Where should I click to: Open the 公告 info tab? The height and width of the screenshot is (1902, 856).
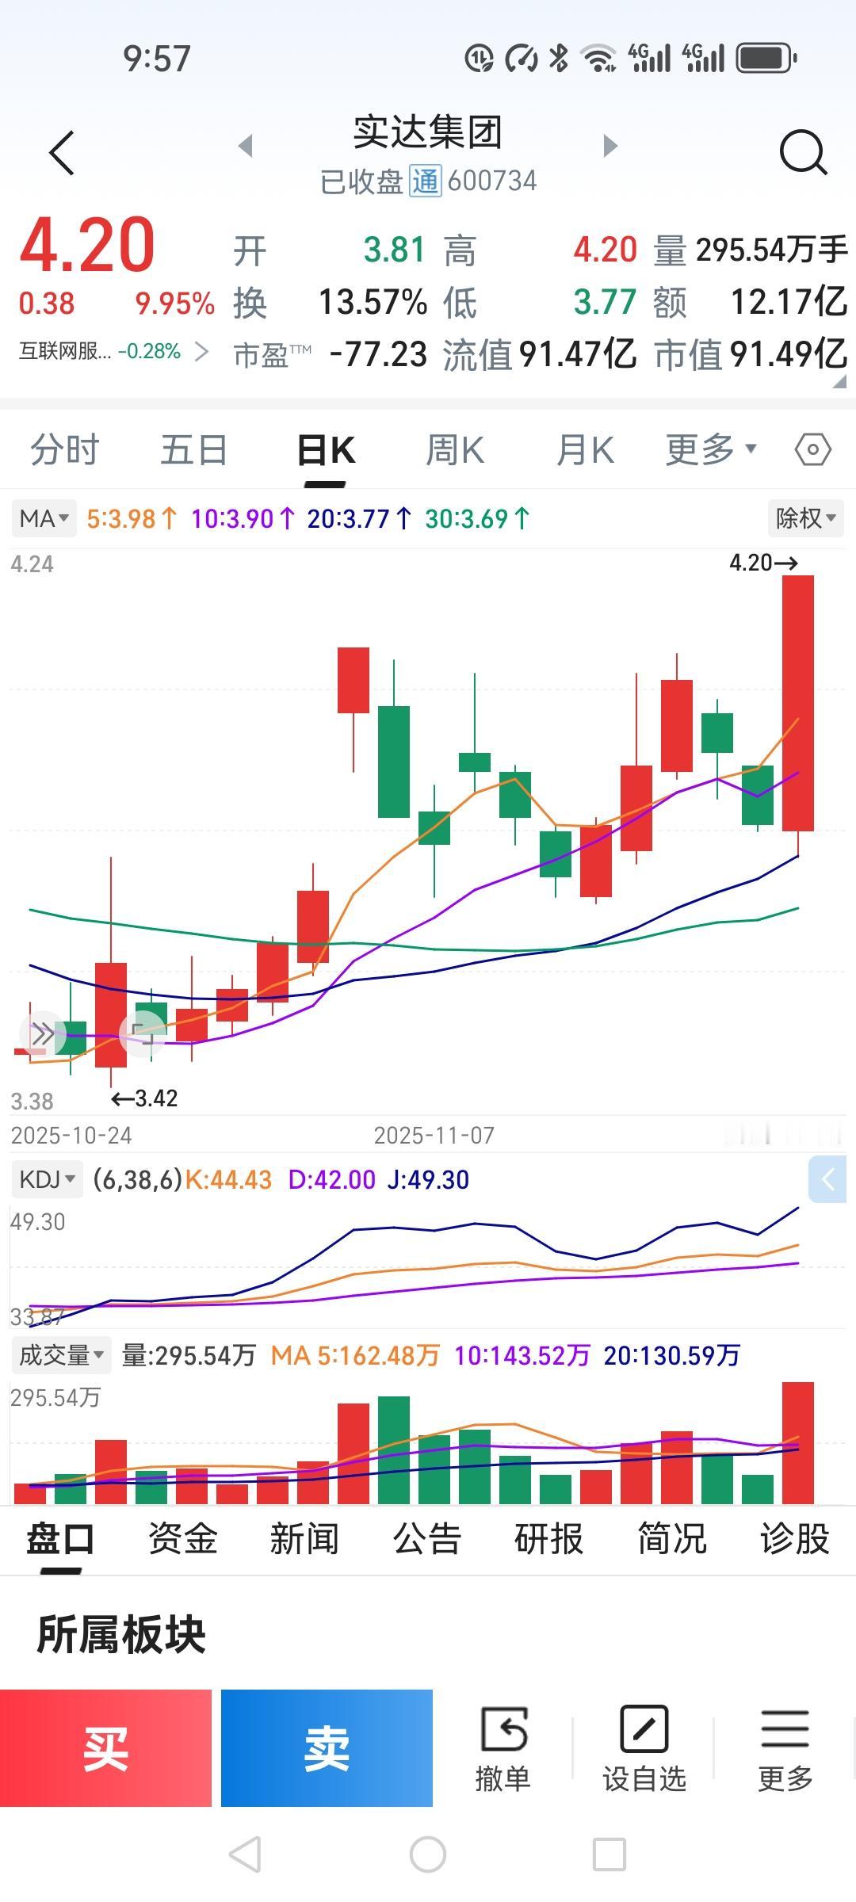(427, 1539)
